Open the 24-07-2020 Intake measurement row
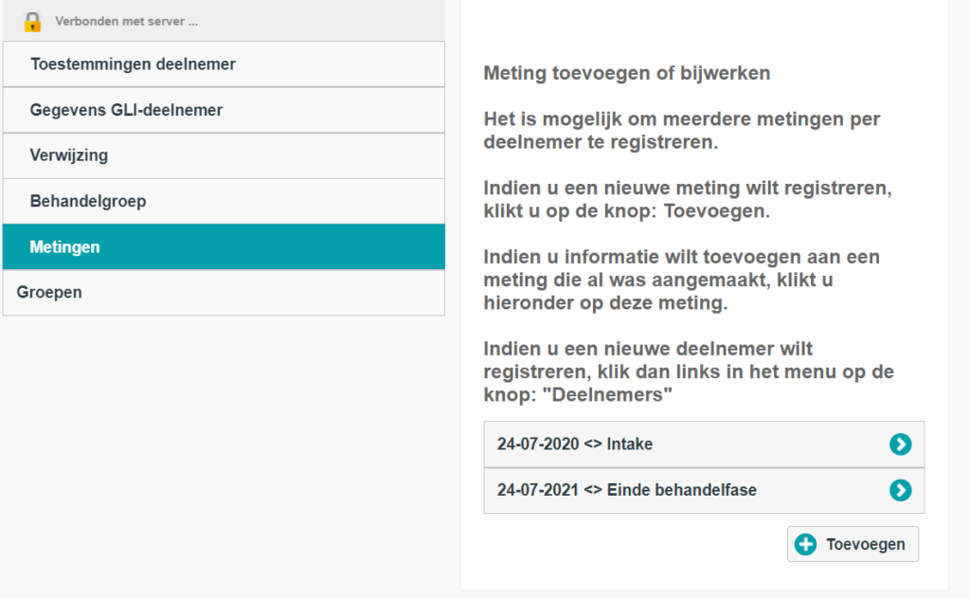The height and width of the screenshot is (599, 970). click(663, 445)
